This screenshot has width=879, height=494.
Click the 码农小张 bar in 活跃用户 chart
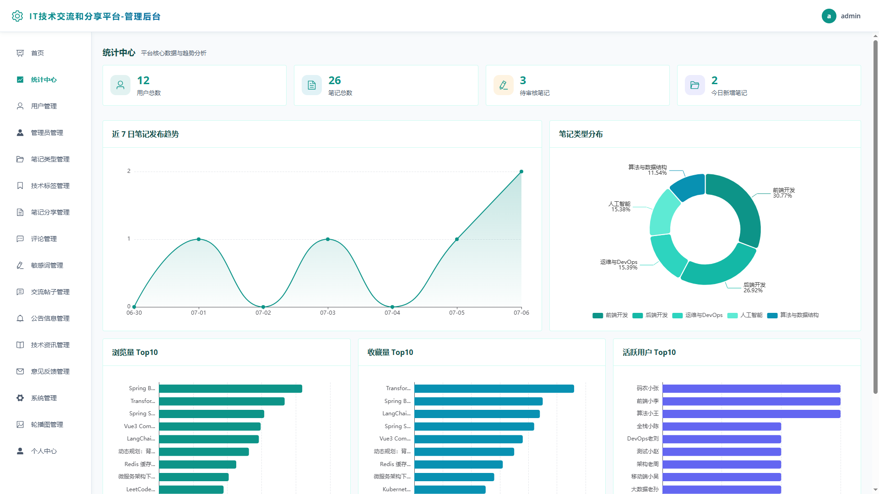tap(751, 388)
